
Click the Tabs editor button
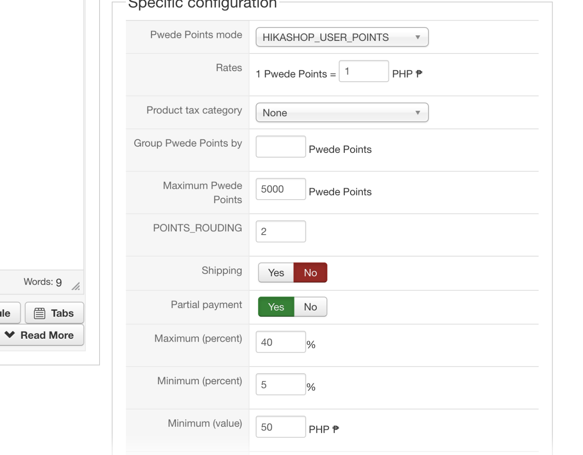(x=54, y=313)
